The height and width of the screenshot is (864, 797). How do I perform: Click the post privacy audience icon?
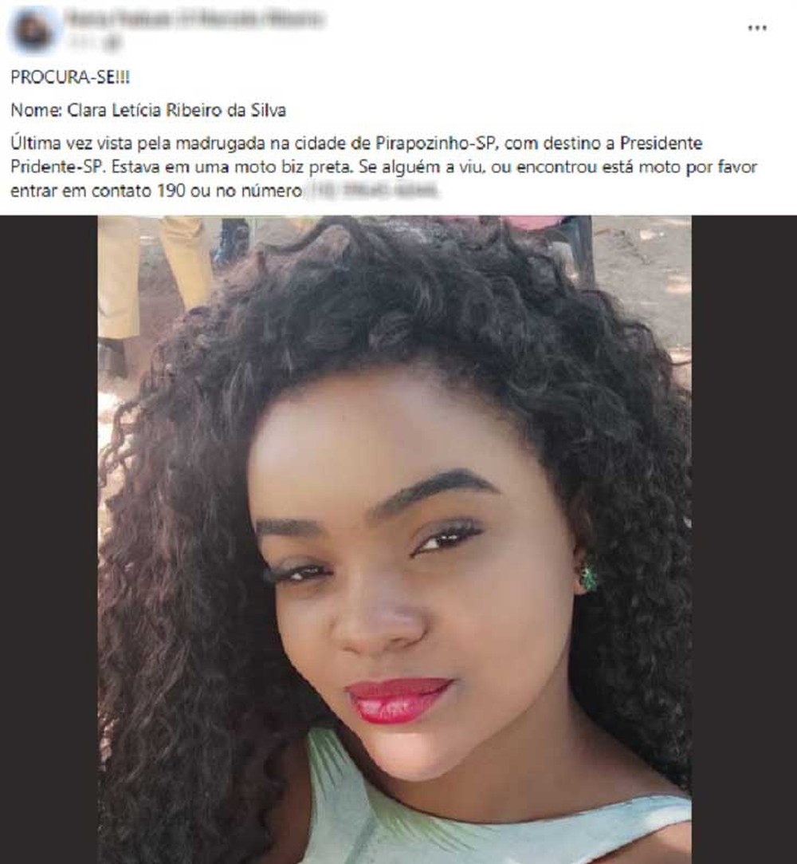point(113,43)
